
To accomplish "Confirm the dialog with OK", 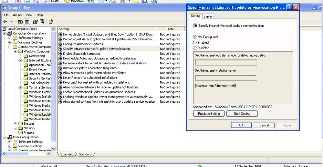I will pos(241,125).
